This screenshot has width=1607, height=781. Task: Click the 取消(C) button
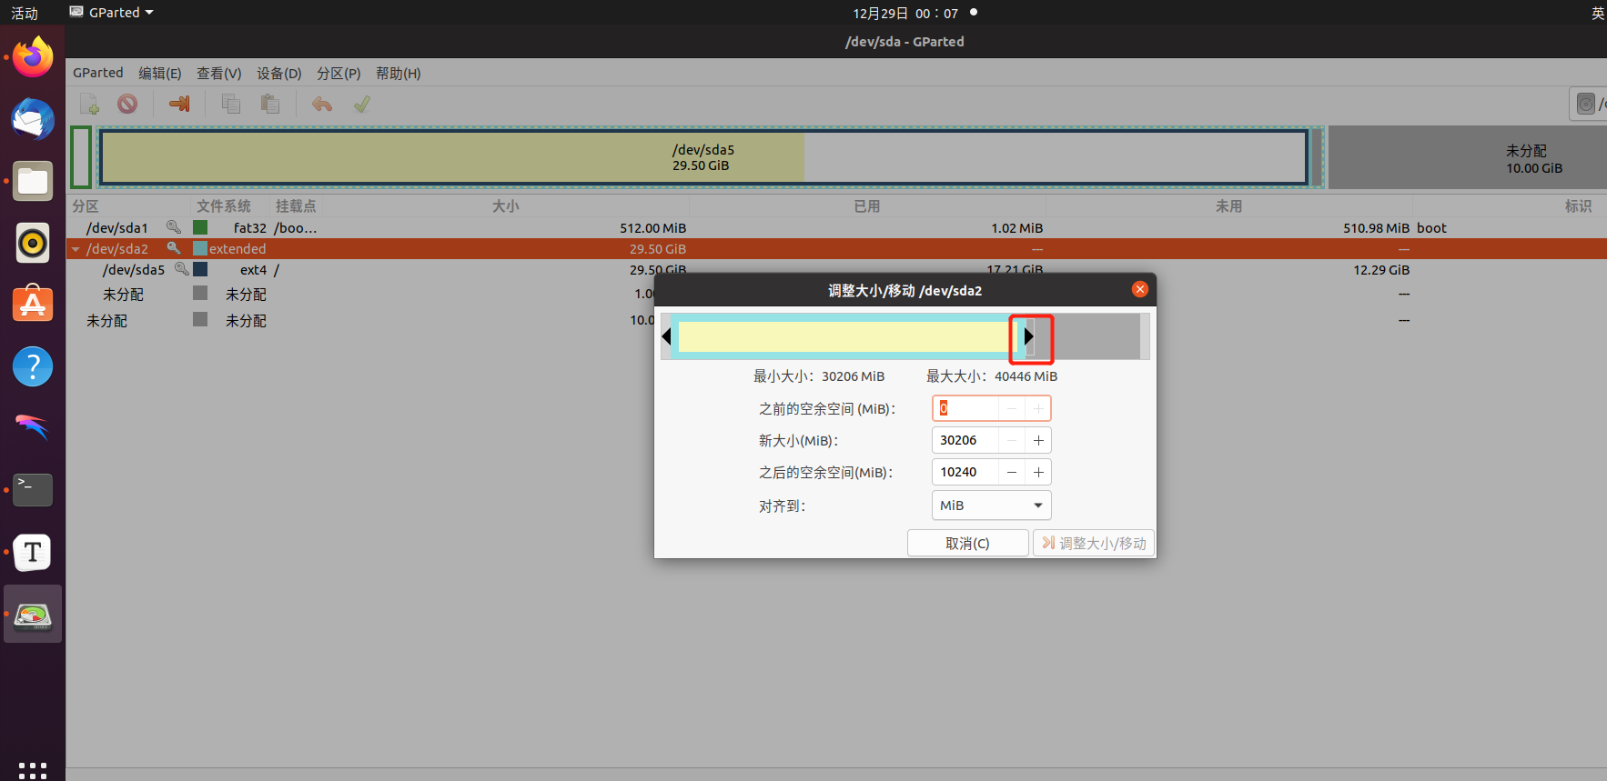point(967,544)
